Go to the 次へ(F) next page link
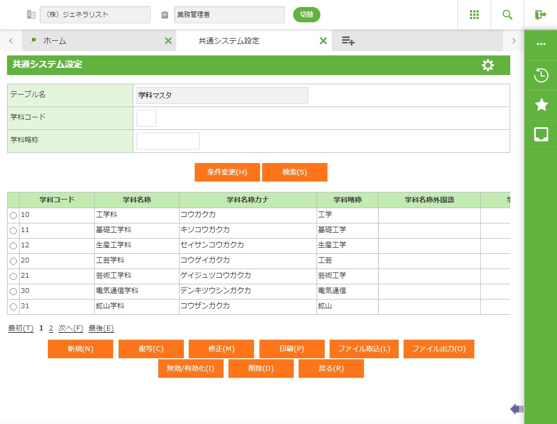557x424 pixels. coord(71,328)
